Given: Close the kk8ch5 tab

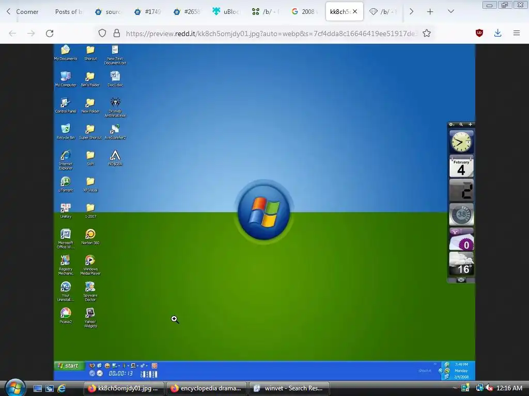Looking at the screenshot, I should pyautogui.click(x=355, y=11).
